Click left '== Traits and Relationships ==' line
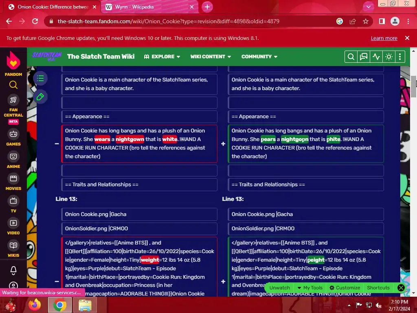The height and width of the screenshot is (313, 417). pyautogui.click(x=139, y=185)
